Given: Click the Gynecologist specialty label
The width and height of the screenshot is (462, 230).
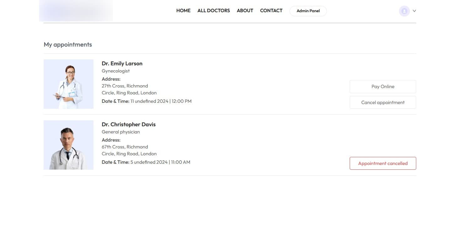Looking at the screenshot, I should point(115,71).
